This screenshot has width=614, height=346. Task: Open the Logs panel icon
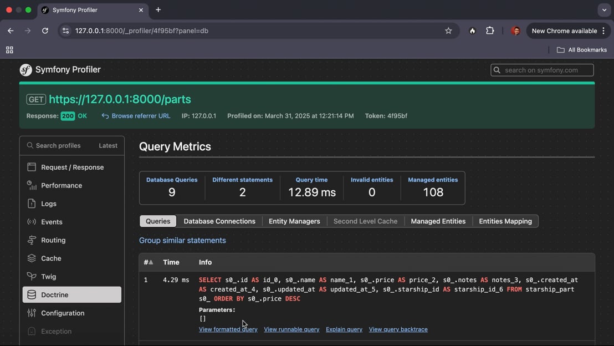(x=32, y=203)
